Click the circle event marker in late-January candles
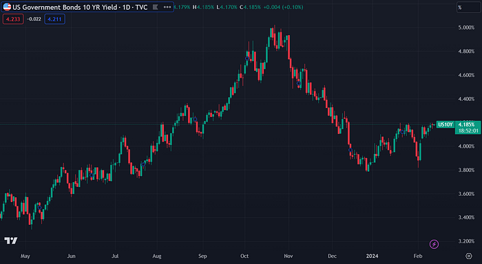Viewport: 482px width, 264px height. point(402,132)
